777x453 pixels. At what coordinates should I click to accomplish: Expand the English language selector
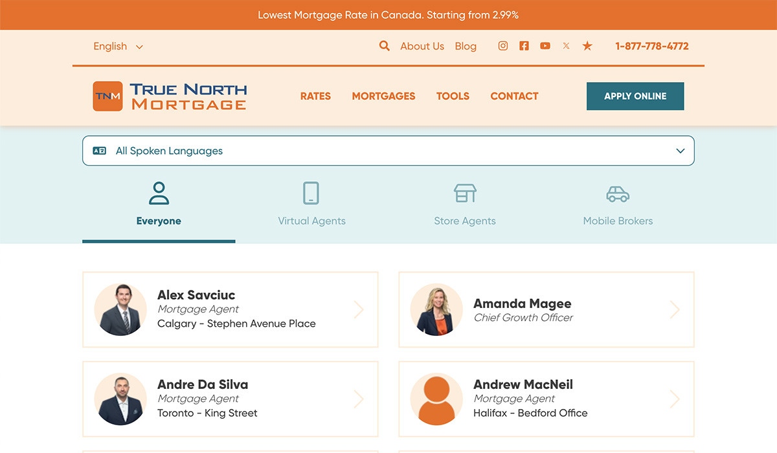point(118,47)
